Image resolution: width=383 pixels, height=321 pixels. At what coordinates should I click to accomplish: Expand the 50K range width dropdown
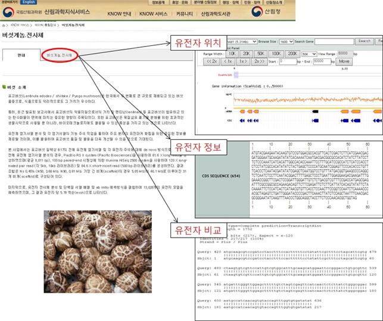coord(309,54)
